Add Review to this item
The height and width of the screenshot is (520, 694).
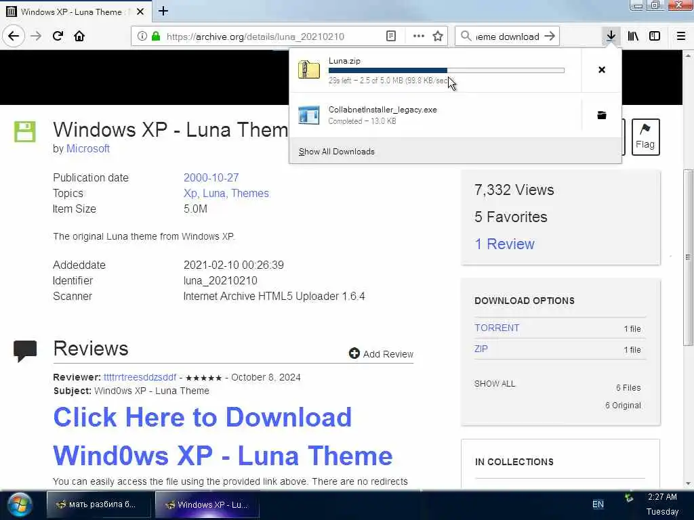click(x=381, y=353)
